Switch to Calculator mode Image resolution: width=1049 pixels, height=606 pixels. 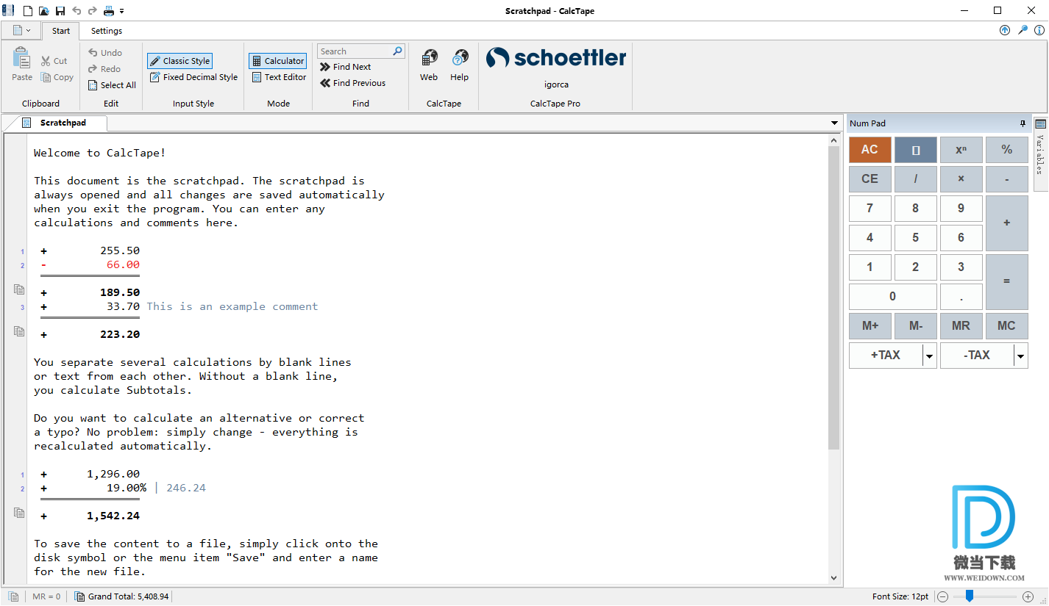pyautogui.click(x=277, y=61)
